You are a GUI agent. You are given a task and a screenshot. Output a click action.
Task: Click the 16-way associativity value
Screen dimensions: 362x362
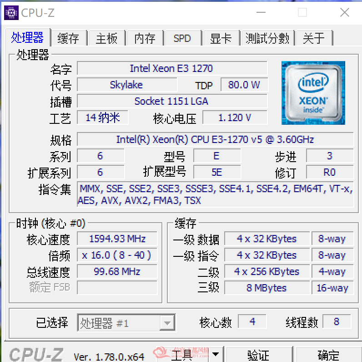click(x=332, y=288)
